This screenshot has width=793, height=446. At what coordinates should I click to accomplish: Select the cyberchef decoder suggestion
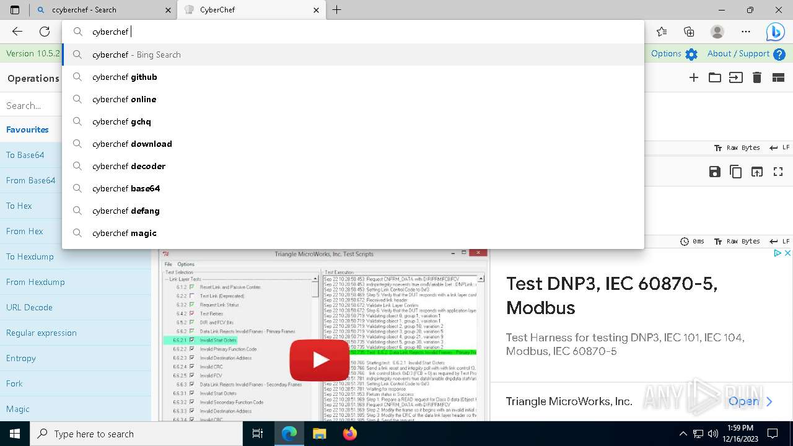[x=353, y=166]
